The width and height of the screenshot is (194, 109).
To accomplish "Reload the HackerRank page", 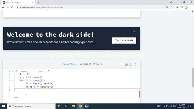I will click(12, 7).
